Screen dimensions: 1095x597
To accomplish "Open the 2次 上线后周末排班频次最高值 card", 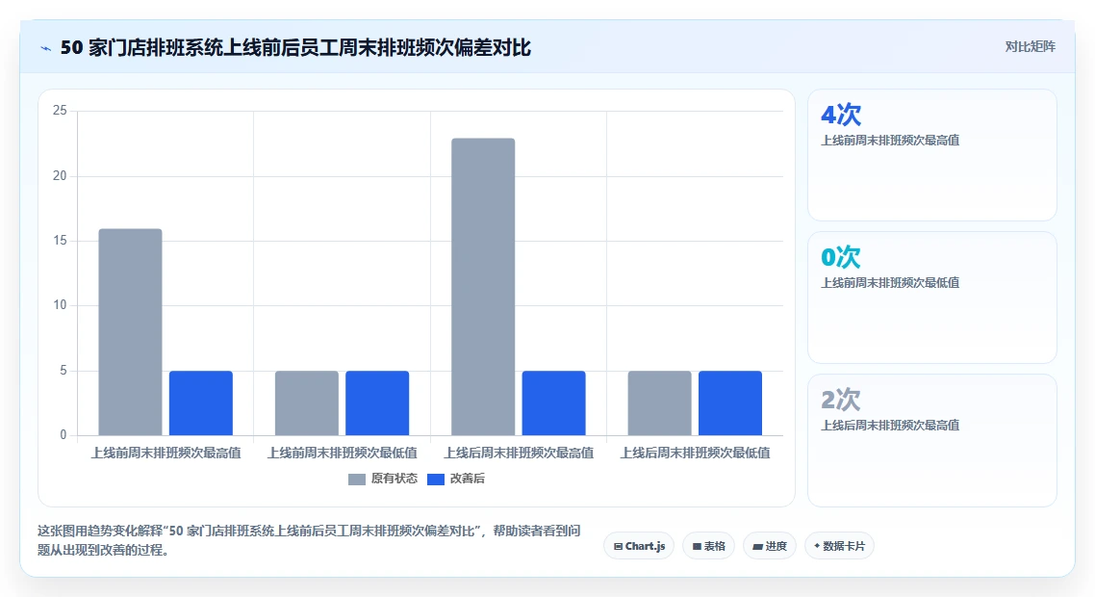I will 932,440.
